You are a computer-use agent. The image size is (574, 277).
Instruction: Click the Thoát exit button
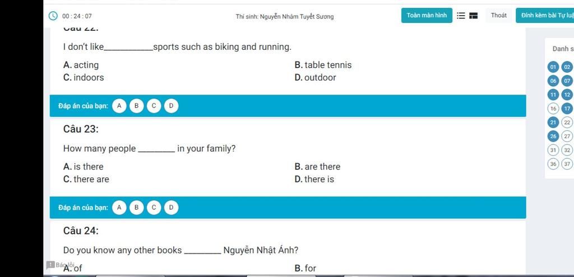click(498, 15)
